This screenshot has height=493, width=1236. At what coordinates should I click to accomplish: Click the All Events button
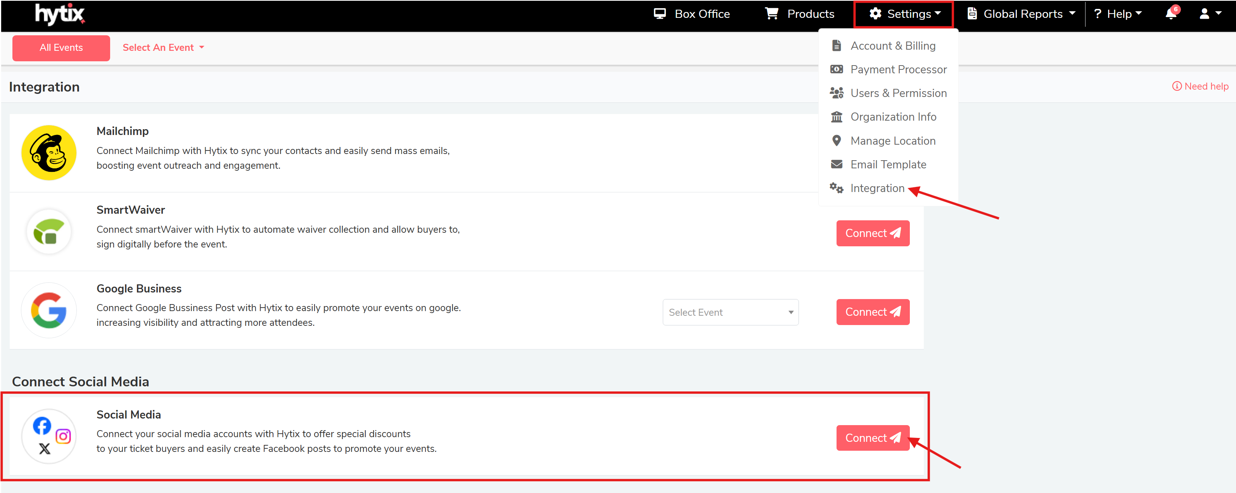click(x=61, y=48)
